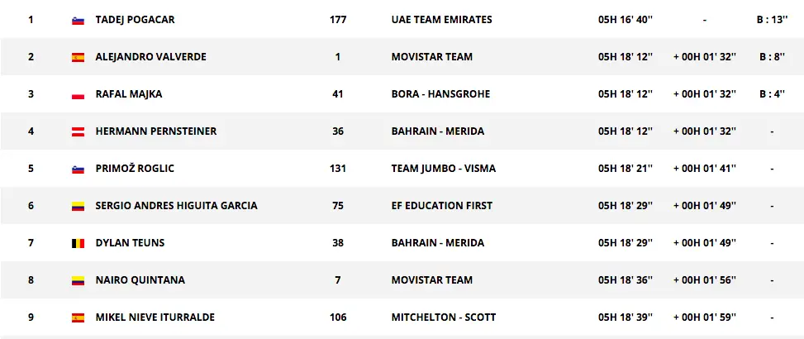Click on Primož Roglic's name
The height and width of the screenshot is (339, 804).
click(x=135, y=169)
